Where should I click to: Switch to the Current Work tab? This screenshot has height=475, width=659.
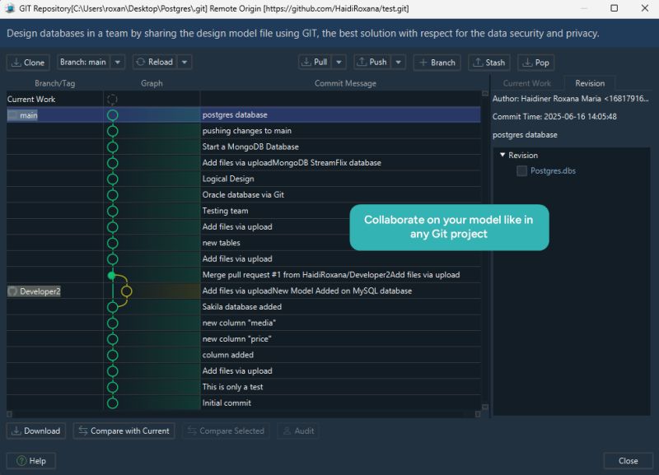528,82
